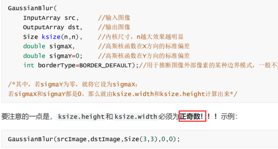Click the OutputArray dst parameter line
This screenshot has height=149, width=278.
(x=53, y=27)
